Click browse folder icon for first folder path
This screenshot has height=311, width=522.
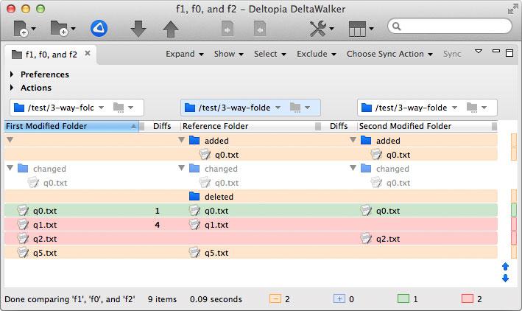pos(119,108)
